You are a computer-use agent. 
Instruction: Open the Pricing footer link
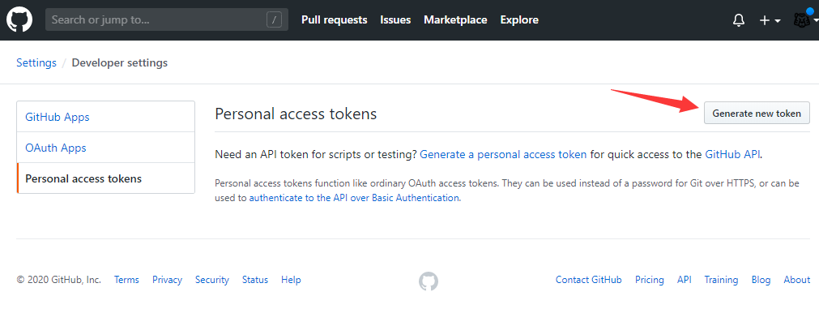649,280
